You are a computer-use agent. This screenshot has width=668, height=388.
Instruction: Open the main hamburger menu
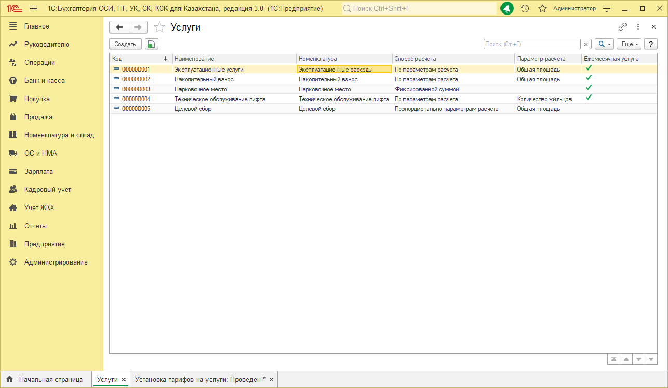[33, 9]
